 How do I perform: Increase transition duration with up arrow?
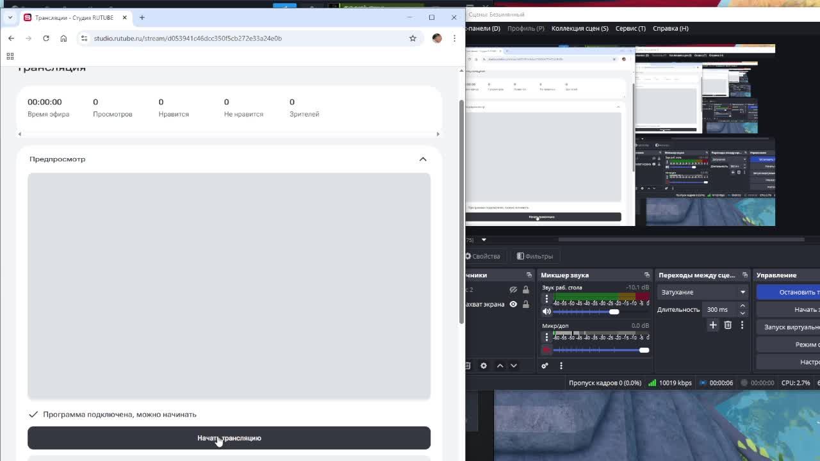(x=742, y=306)
